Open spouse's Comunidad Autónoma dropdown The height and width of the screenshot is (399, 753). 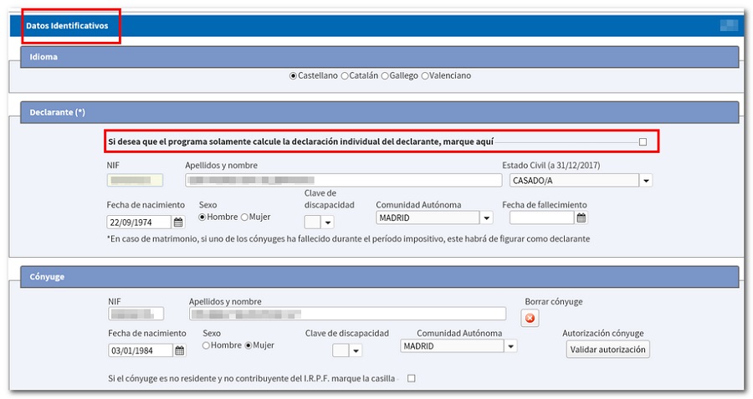pos(510,346)
